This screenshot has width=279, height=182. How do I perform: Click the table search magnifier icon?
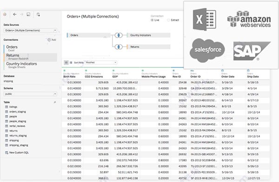pyautogui.click(x=55, y=102)
